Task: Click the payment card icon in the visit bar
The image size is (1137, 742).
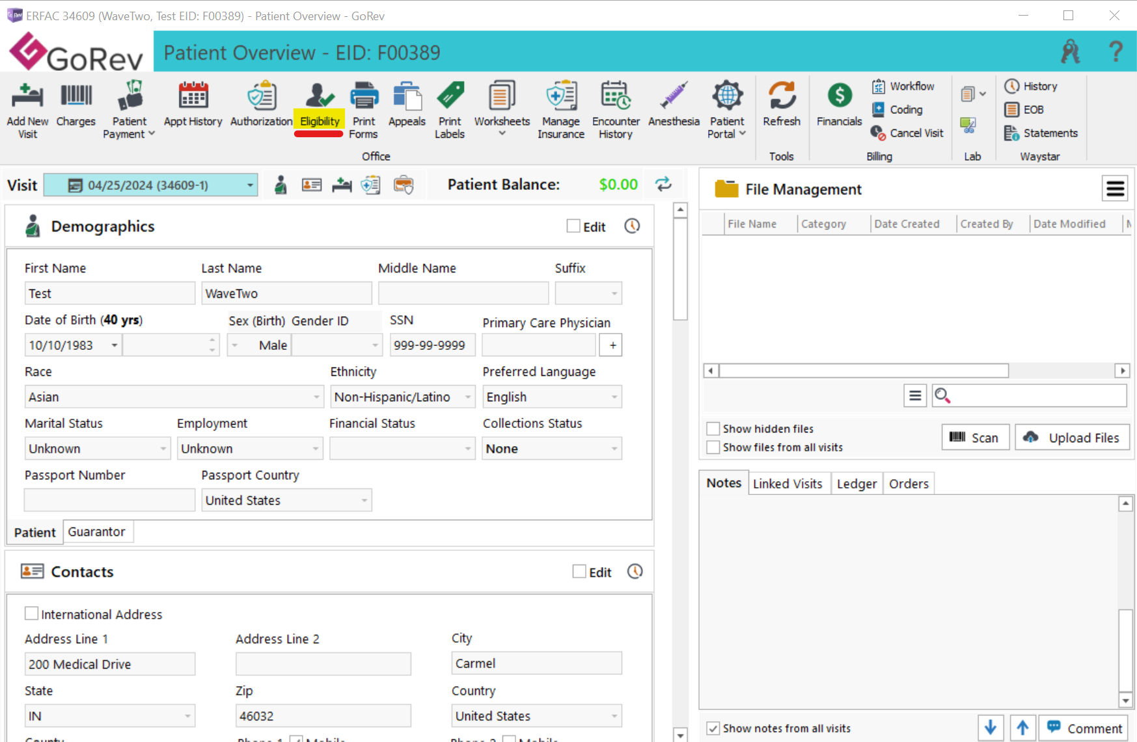Action: pos(404,185)
